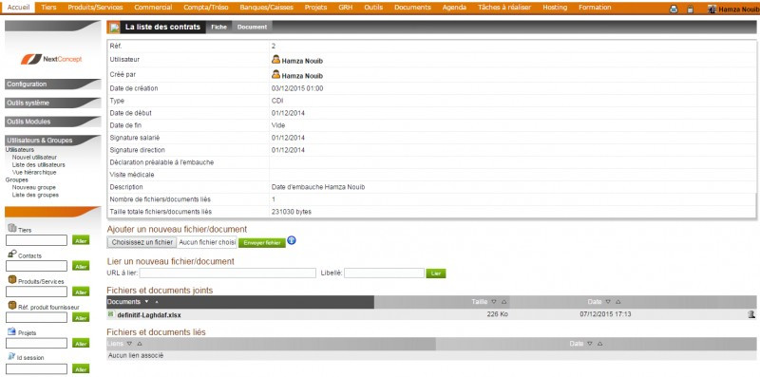Click the info icon beside Envoyer fichier
760x377 pixels.
(292, 240)
